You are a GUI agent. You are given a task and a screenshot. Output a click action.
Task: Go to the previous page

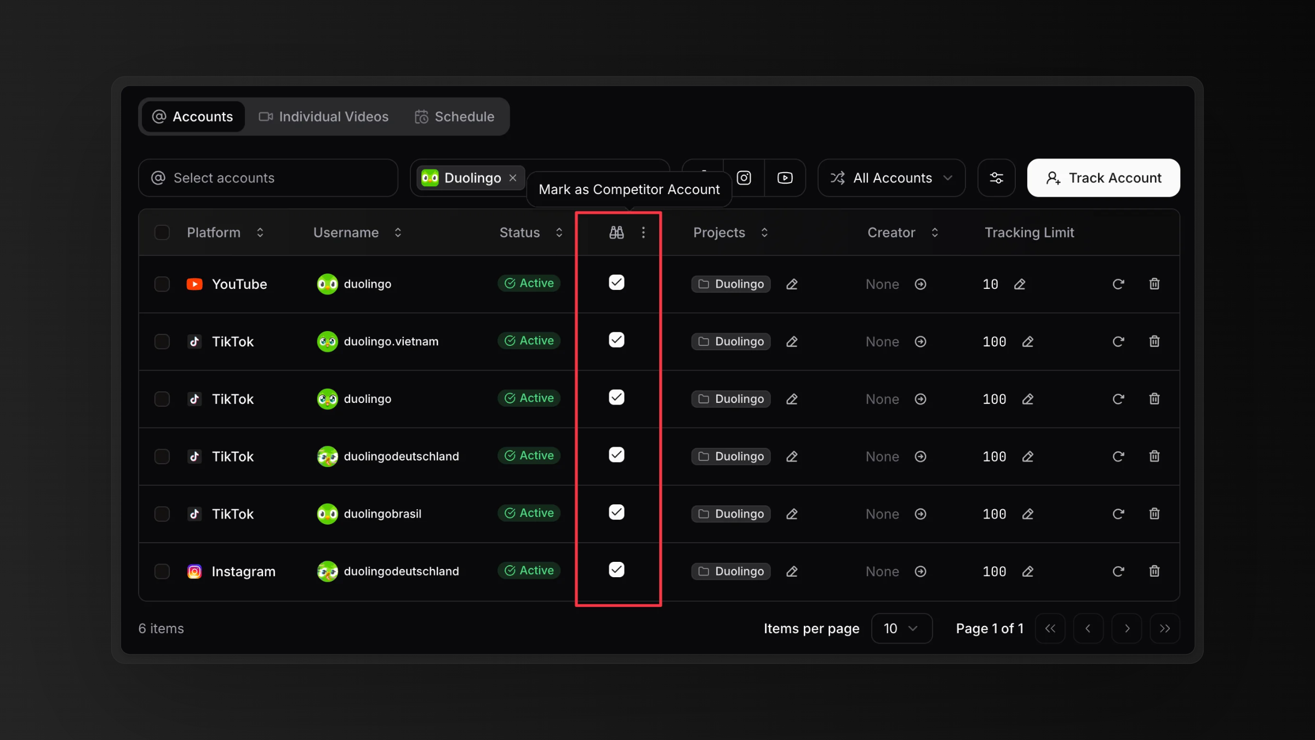point(1088,628)
